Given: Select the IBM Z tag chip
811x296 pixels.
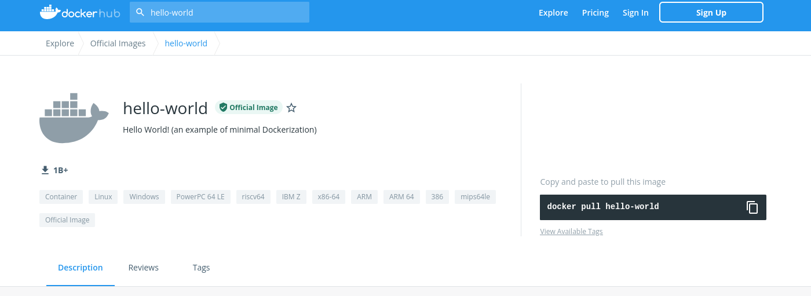Looking at the screenshot, I should pyautogui.click(x=291, y=197).
